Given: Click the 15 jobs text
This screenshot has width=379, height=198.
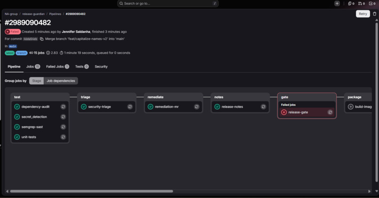Looking at the screenshot, I should pyautogui.click(x=39, y=53).
